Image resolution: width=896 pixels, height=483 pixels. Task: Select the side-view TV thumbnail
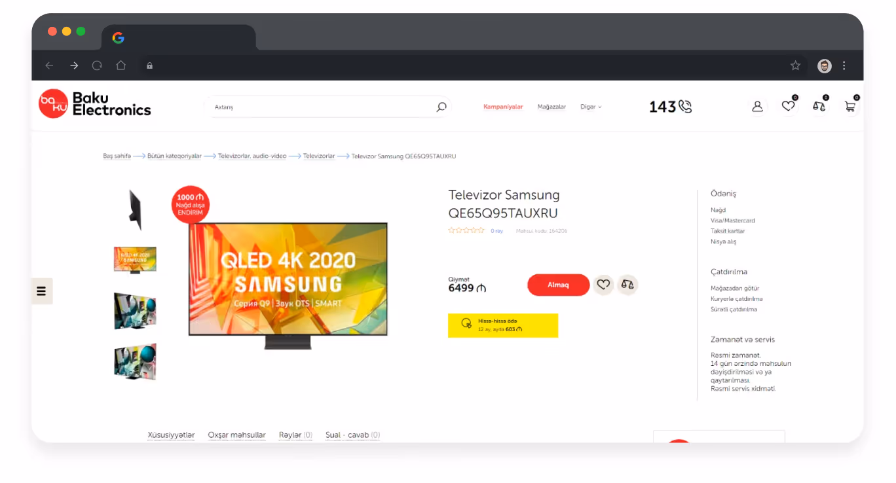pyautogui.click(x=136, y=209)
